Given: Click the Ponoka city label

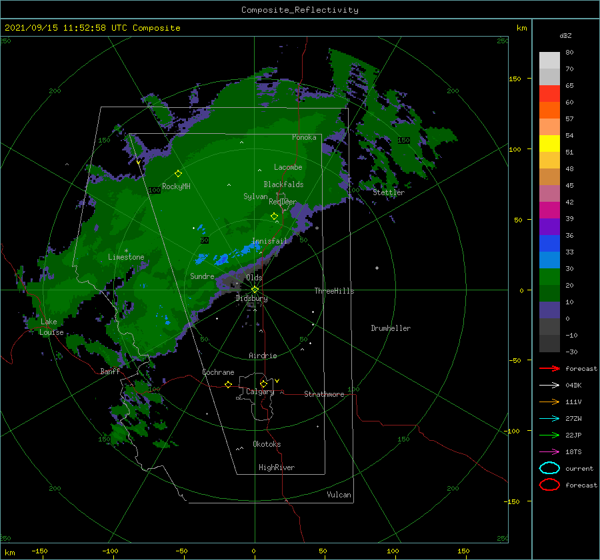Looking at the screenshot, I should click(304, 137).
